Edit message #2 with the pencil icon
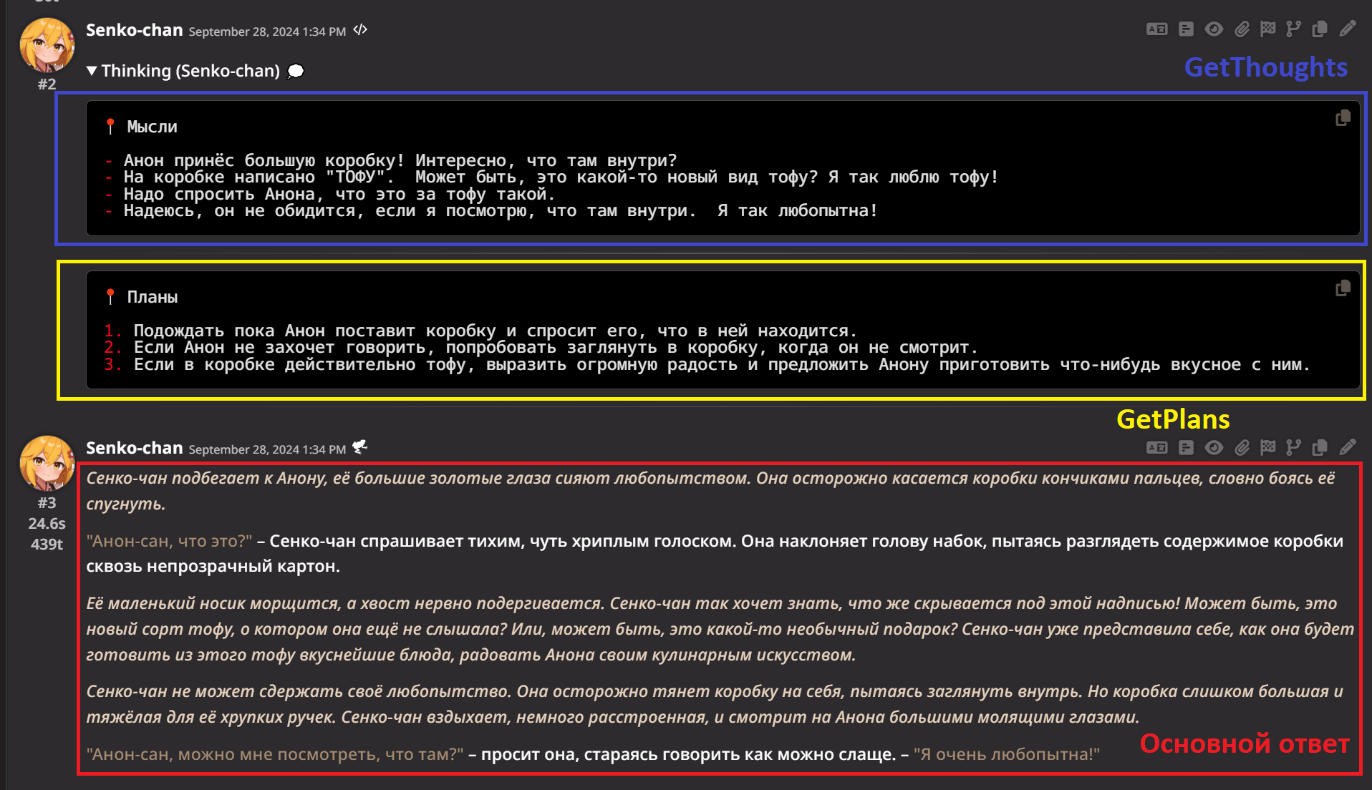 (x=1348, y=29)
